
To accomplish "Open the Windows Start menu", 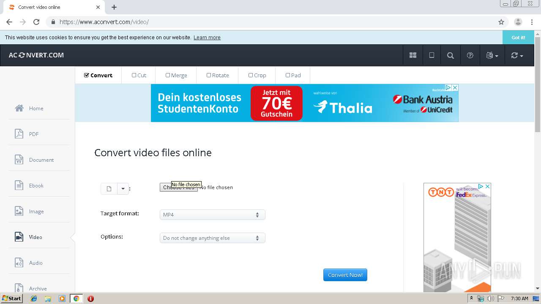I will (11, 299).
